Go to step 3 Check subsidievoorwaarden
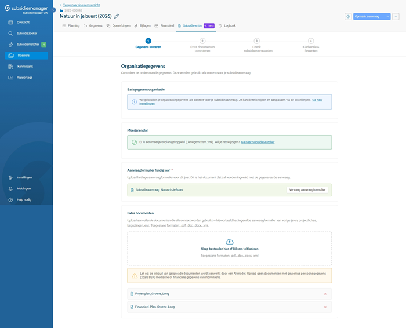 [x=257, y=45]
